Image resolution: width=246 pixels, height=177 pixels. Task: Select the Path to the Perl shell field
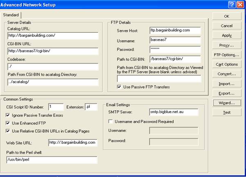tap(52, 160)
